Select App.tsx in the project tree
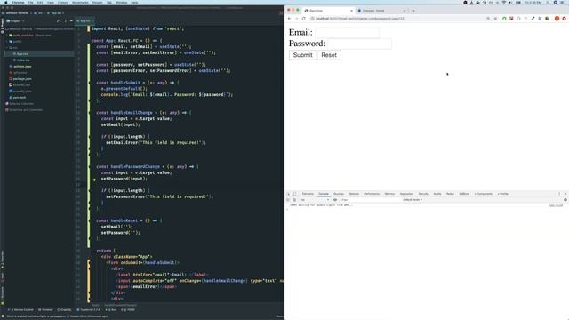 point(21,53)
